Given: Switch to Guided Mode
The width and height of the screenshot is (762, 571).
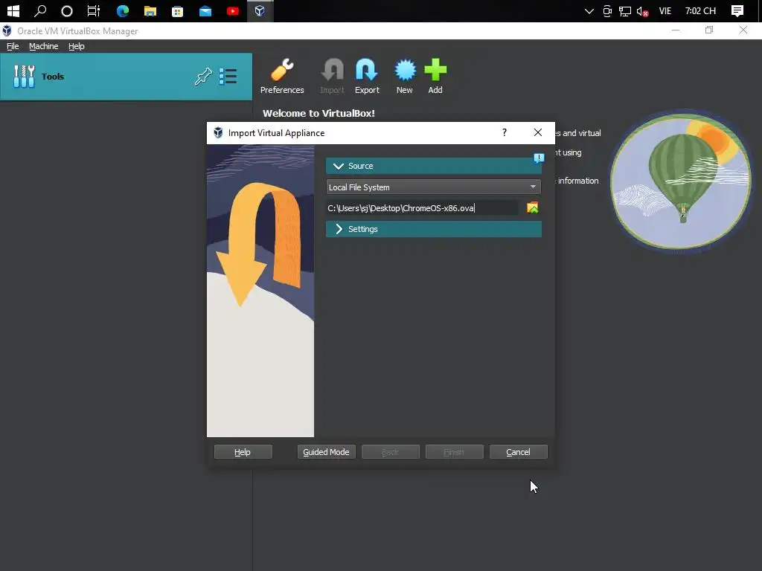Looking at the screenshot, I should 326,452.
